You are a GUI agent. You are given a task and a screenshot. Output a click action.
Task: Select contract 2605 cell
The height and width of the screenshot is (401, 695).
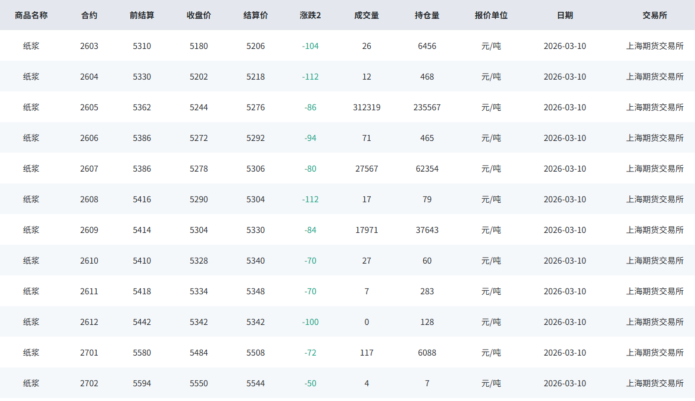point(89,107)
